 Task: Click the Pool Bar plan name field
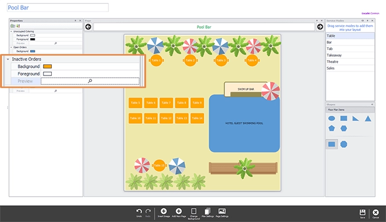(57, 8)
